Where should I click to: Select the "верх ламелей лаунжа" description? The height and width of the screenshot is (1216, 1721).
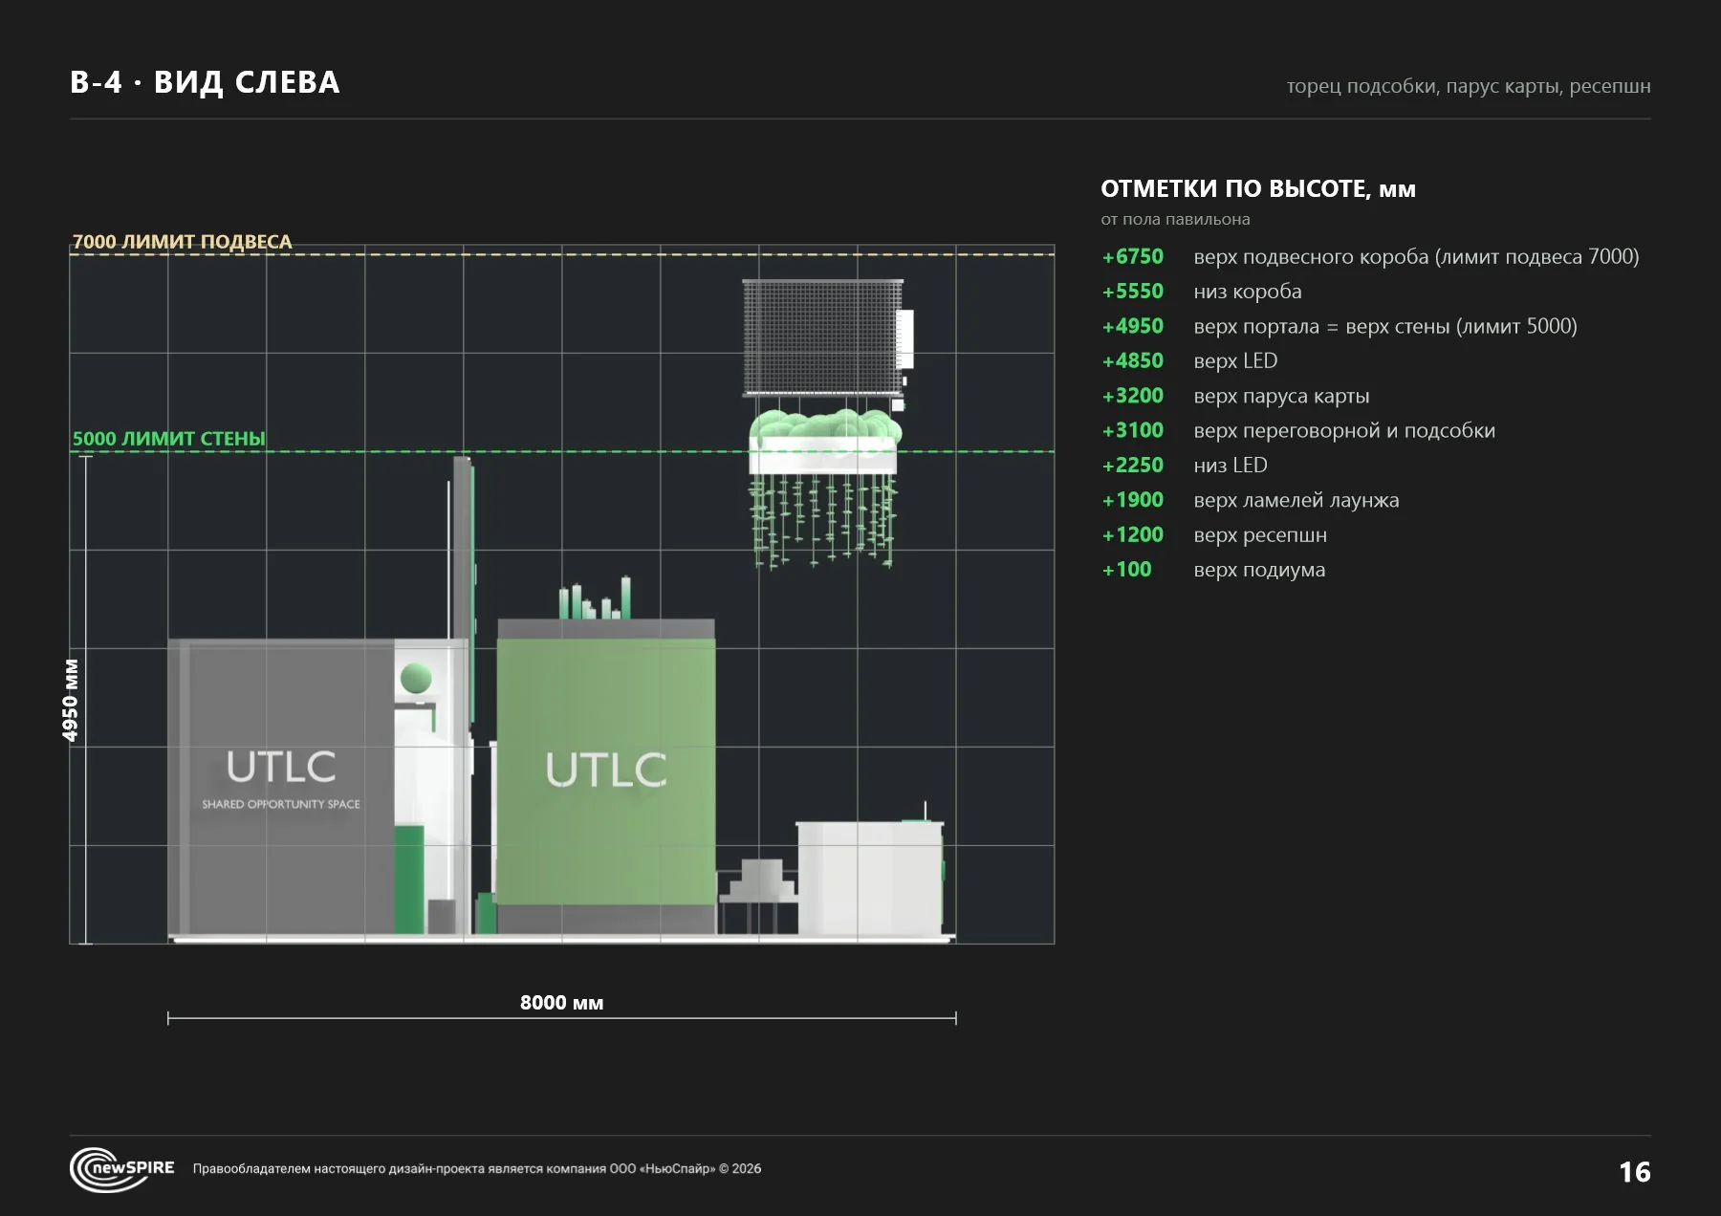point(1296,501)
